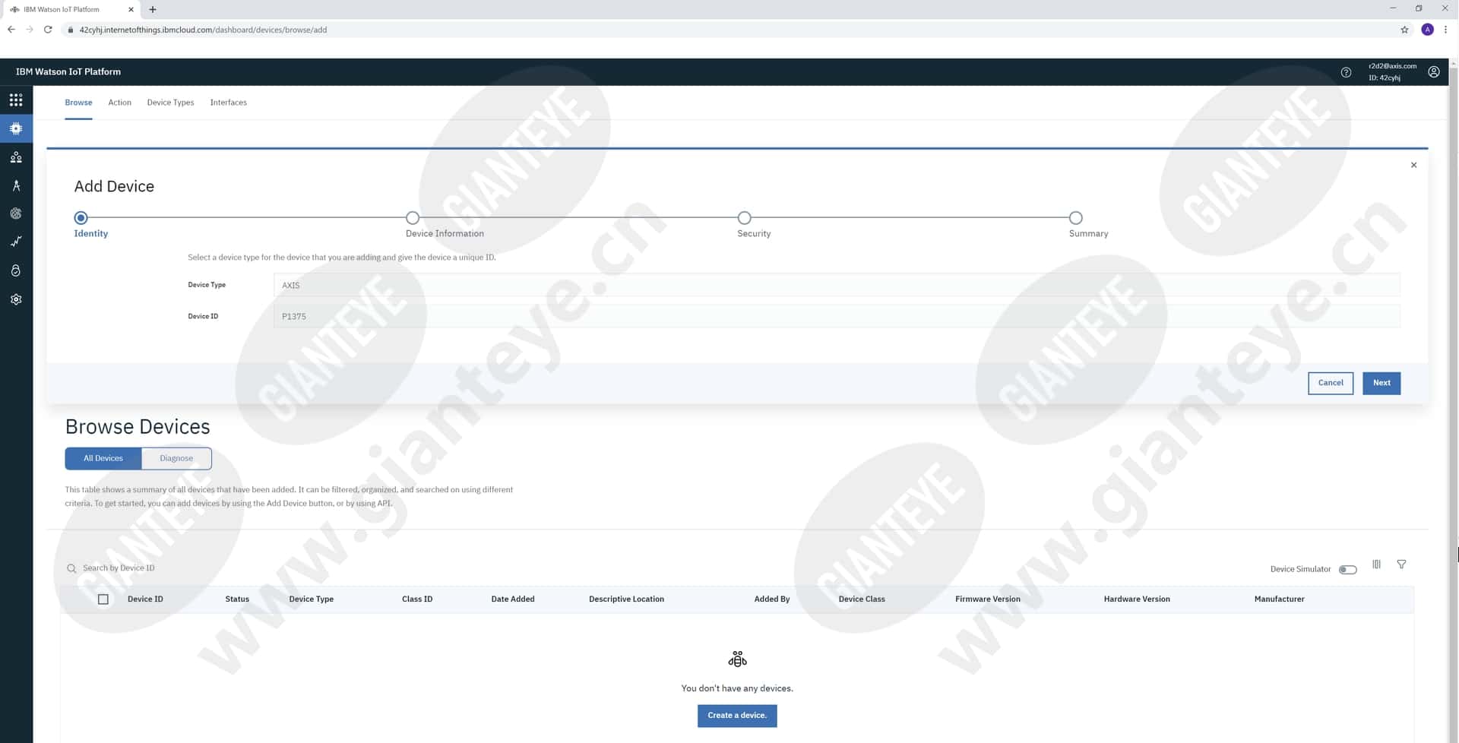This screenshot has height=743, width=1459.
Task: Open the Usage chart icon in sidebar
Action: pyautogui.click(x=16, y=242)
